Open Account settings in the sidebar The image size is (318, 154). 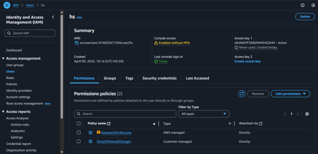(x=18, y=97)
